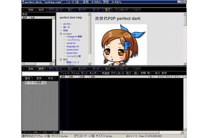Open the ヘルプファイル help link

pyautogui.click(x=73, y=40)
